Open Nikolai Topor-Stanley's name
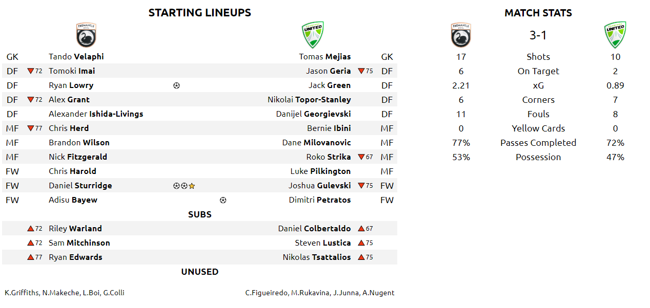Image resolution: width=650 pixels, height=308 pixels. pos(309,100)
